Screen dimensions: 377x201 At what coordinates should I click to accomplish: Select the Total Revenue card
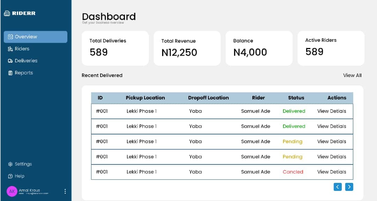[187, 48]
